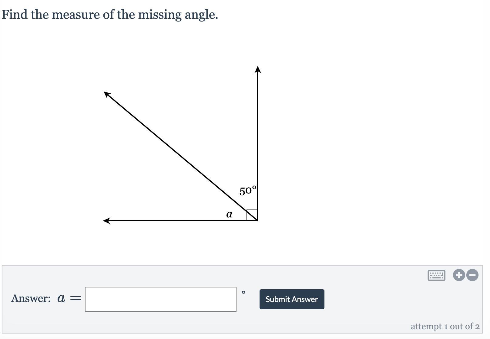This screenshot has height=339, width=490.
Task: Select the 50° angle label
Action: tap(248, 191)
